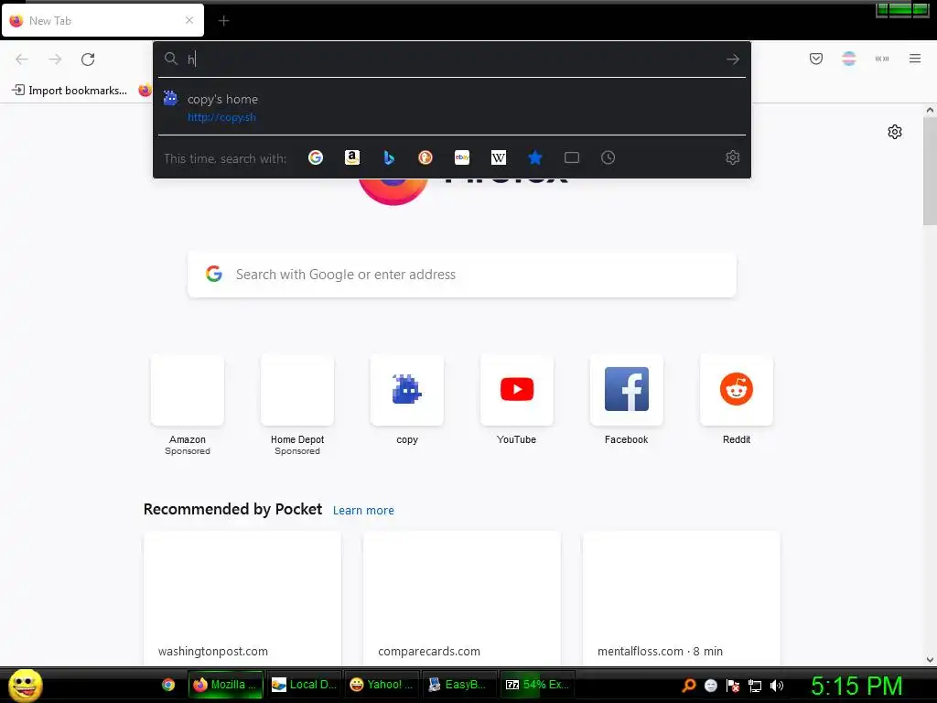
Task: Search this time with Bing
Action: click(389, 157)
